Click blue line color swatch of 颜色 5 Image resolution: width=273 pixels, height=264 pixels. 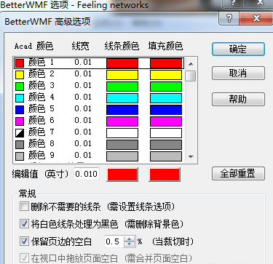(x=122, y=110)
